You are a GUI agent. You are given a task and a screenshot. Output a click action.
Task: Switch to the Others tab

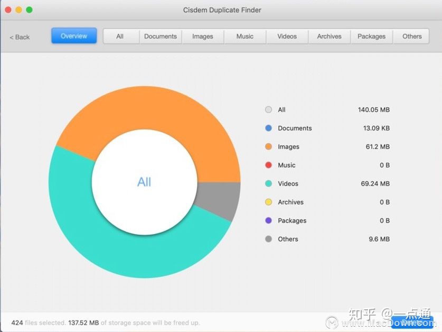pyautogui.click(x=412, y=36)
